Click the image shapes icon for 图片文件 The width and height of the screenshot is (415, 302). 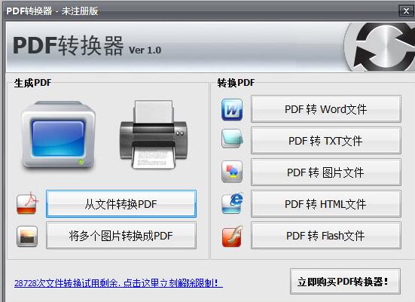[232, 172]
